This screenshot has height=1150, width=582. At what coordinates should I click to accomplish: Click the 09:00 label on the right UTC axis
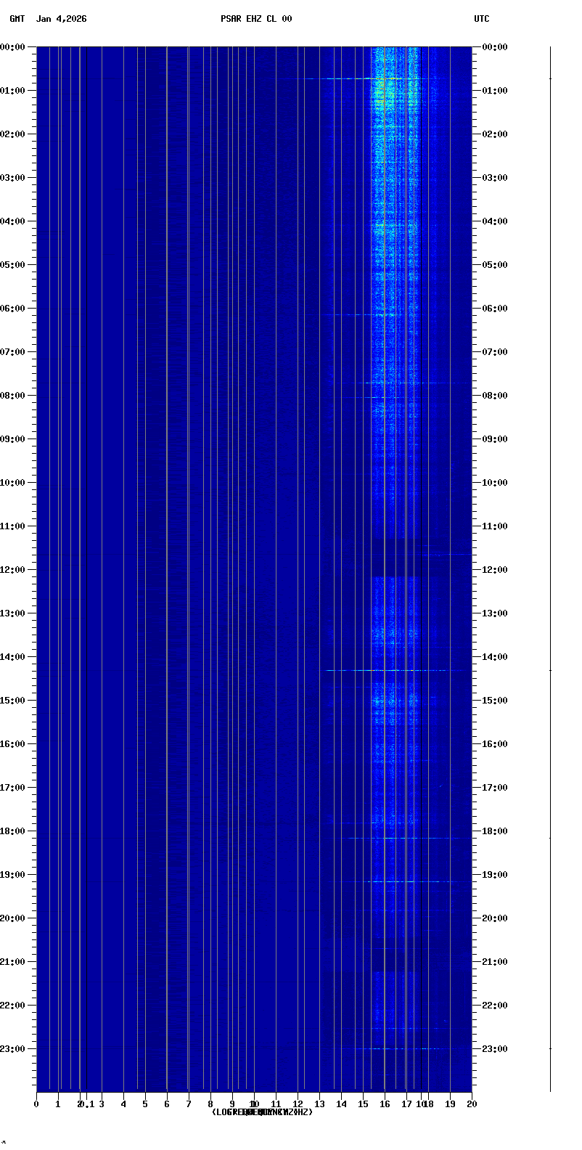pyautogui.click(x=495, y=439)
